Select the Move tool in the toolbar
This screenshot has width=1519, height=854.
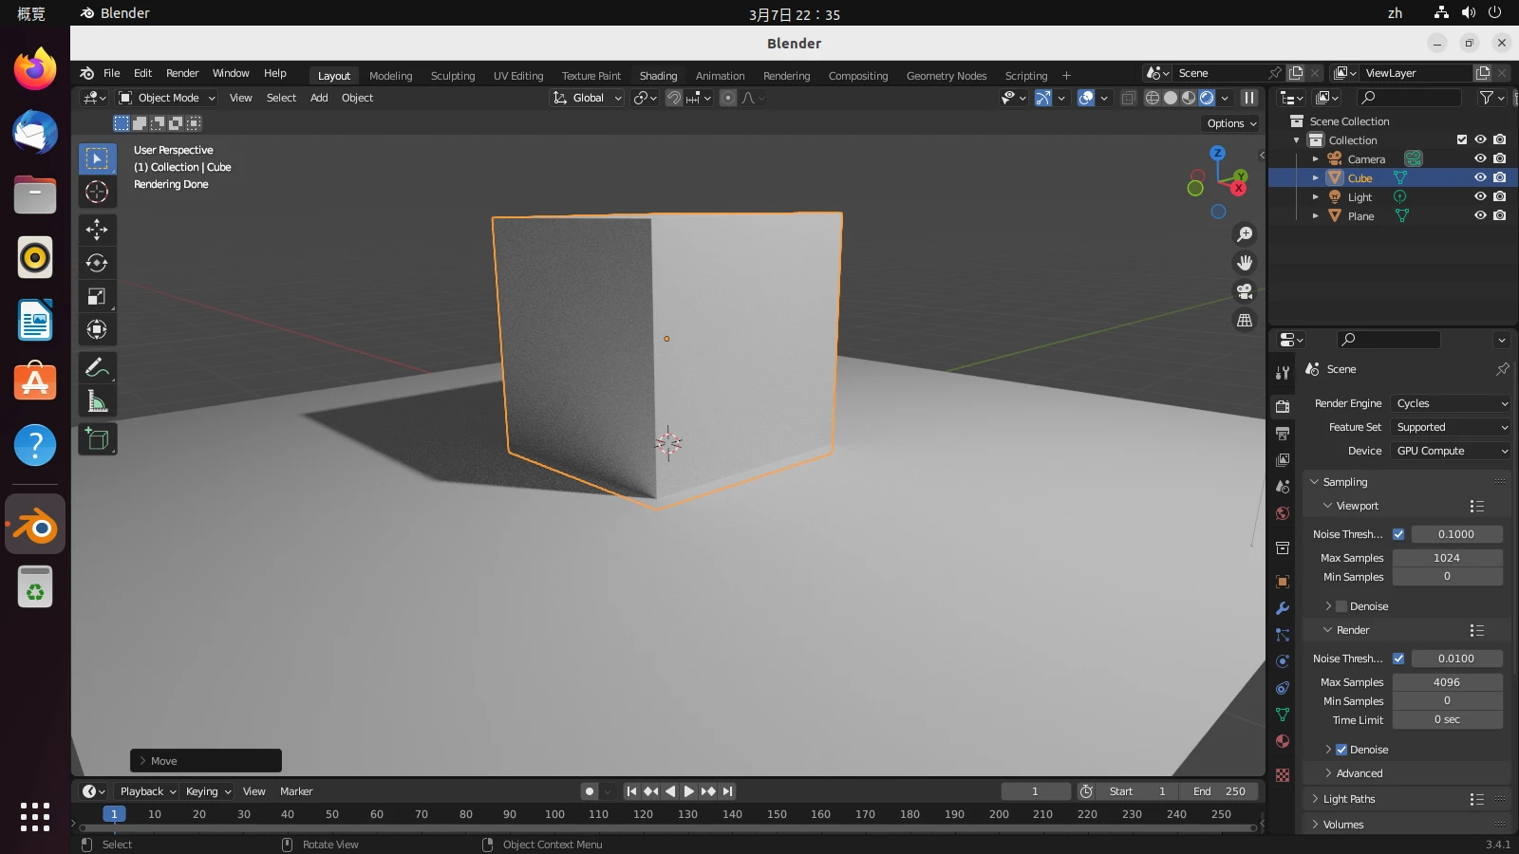point(97,230)
